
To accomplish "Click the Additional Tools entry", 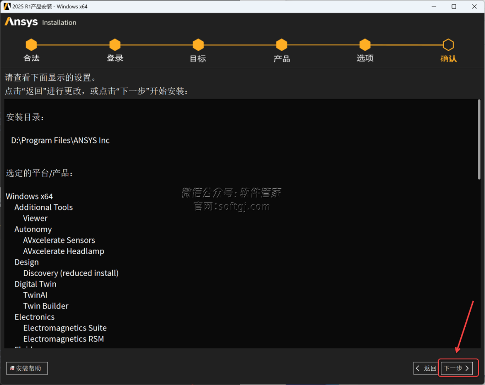I will (x=44, y=207).
